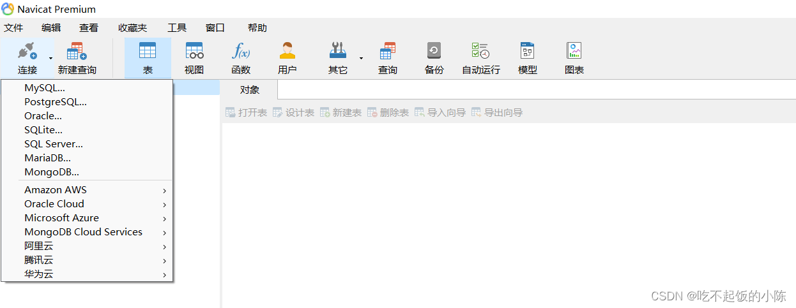Screen dimensions: 796x308
Task: Select the 用户 (User) toolbar icon
Action: click(x=287, y=51)
